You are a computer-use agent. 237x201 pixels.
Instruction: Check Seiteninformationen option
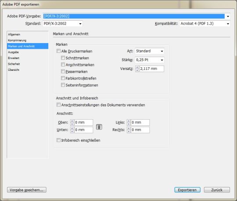(63, 85)
